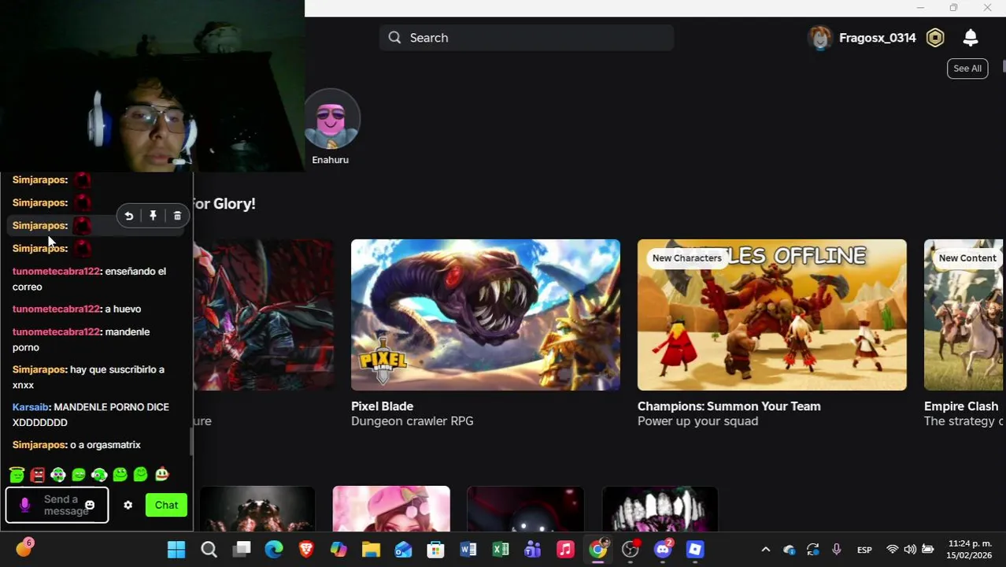This screenshot has height=567, width=1006.
Task: Open the volume speaker tray icon
Action: (910, 550)
